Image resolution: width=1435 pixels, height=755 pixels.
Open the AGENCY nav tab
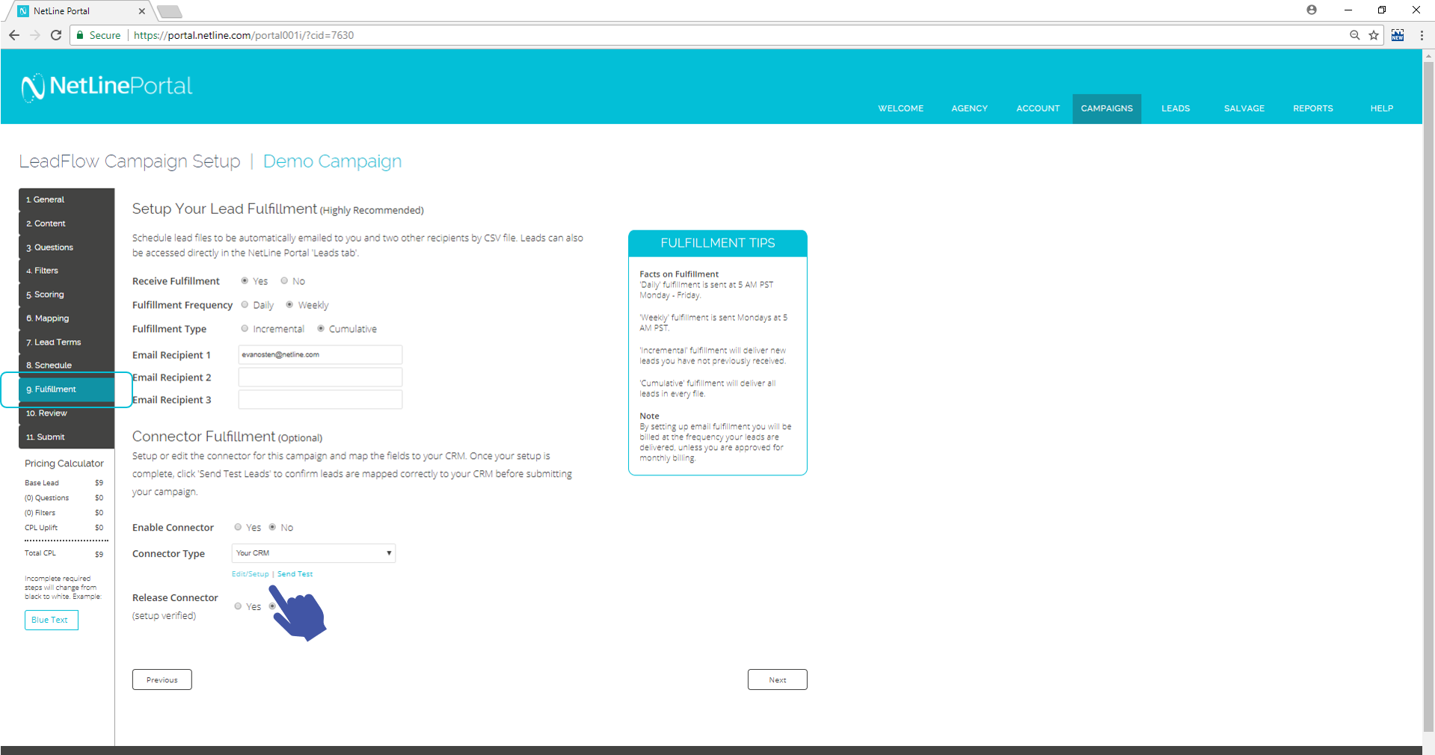point(969,108)
